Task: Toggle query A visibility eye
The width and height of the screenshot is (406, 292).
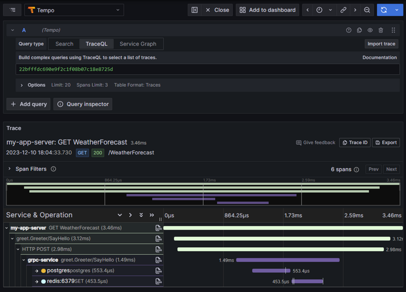Action: coord(370,30)
